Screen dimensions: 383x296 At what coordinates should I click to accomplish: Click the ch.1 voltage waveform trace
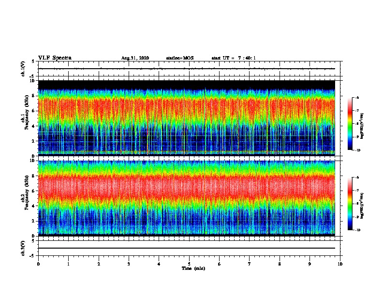187,69
